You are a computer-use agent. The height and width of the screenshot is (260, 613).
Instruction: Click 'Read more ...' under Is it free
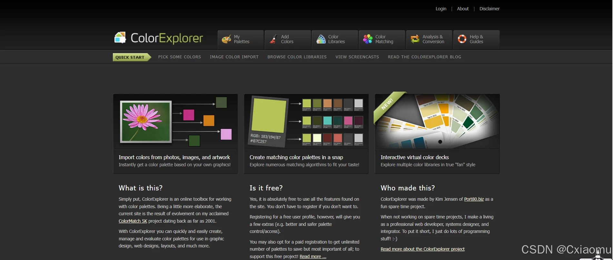point(313,256)
